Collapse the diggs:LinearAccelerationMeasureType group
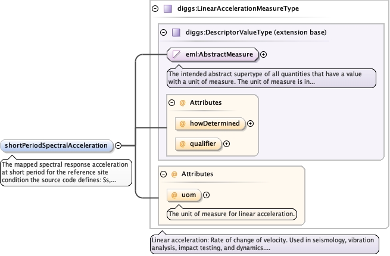390x256 pixels. (155, 9)
